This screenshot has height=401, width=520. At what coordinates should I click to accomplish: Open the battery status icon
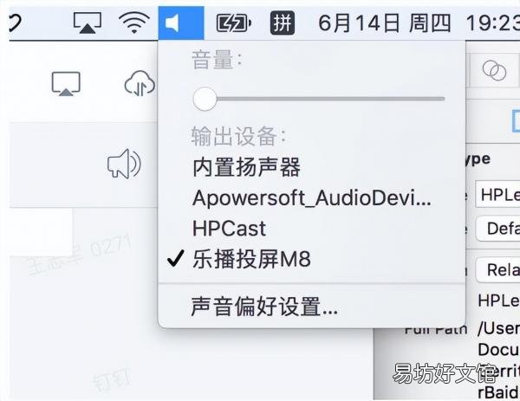(234, 23)
